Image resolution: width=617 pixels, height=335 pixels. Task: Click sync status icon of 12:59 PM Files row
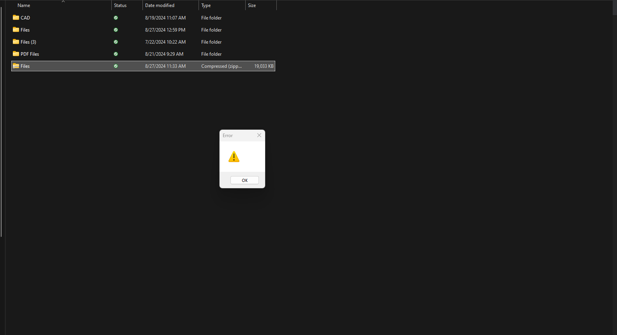116,30
